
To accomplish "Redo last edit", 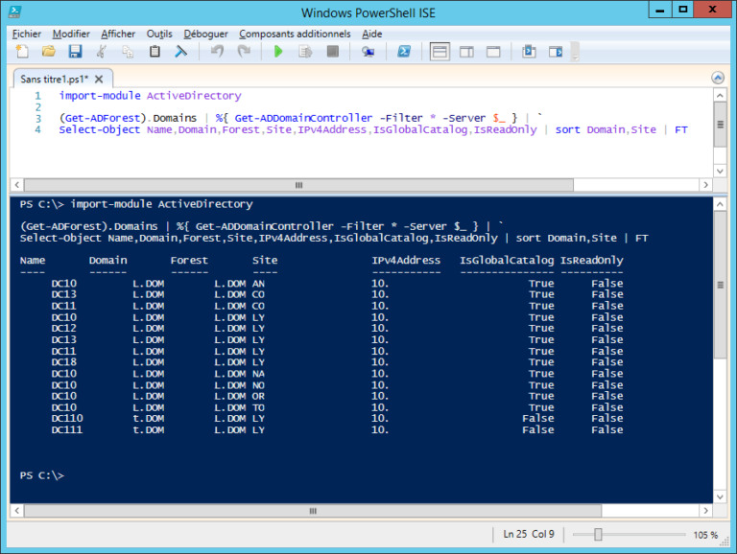I will coord(244,51).
